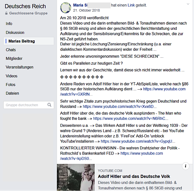Open the YouTube link ending GypqU
194x191 pixels.
(x=138, y=141)
